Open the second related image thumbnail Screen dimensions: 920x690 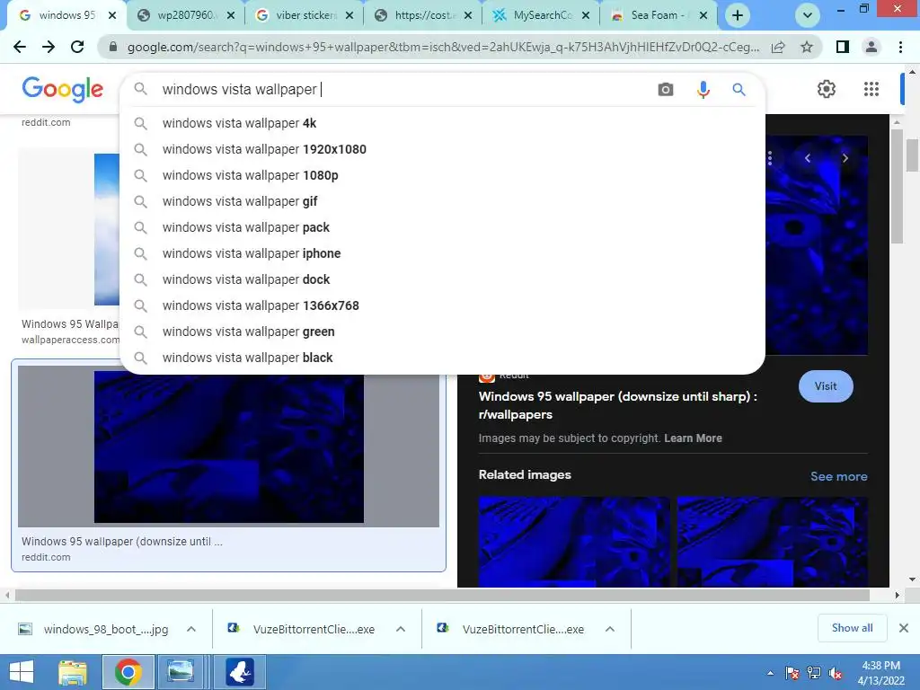pyautogui.click(x=772, y=542)
